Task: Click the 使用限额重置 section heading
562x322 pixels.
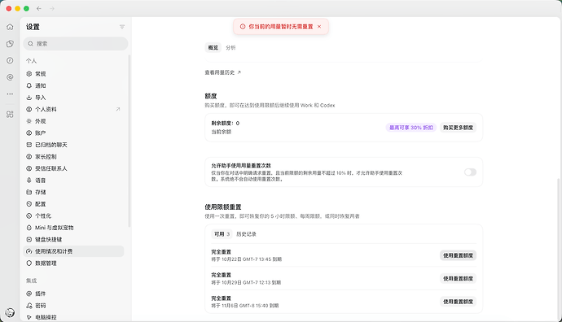Action: pyautogui.click(x=223, y=207)
